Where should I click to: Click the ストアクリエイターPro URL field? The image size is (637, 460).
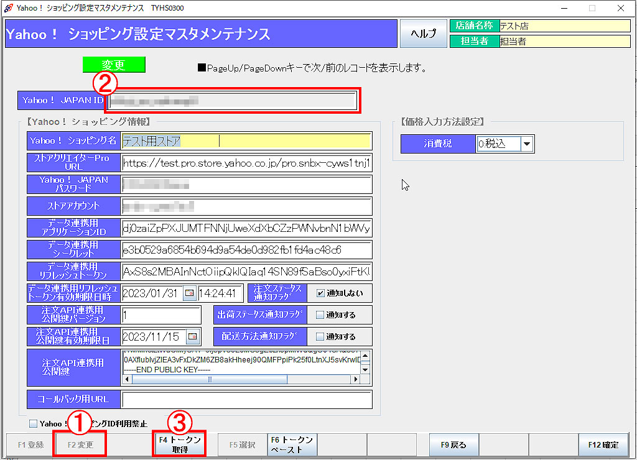click(x=246, y=163)
